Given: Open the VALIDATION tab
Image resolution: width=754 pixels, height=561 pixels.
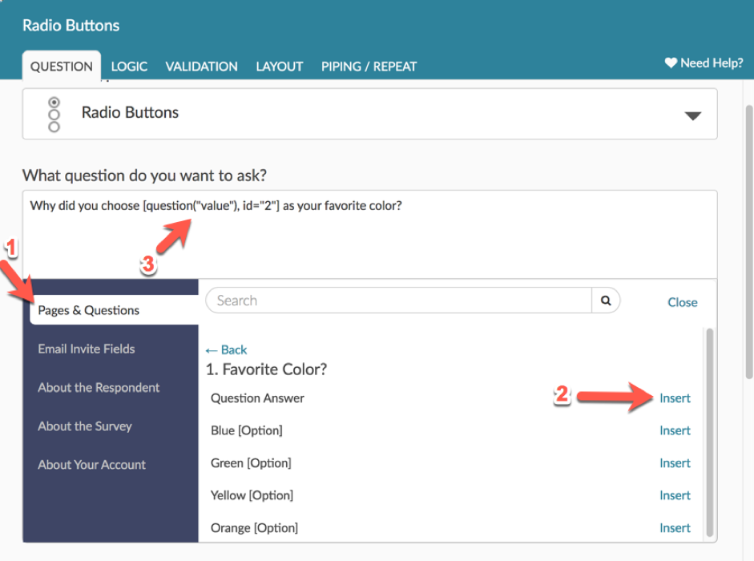Looking at the screenshot, I should [x=201, y=67].
